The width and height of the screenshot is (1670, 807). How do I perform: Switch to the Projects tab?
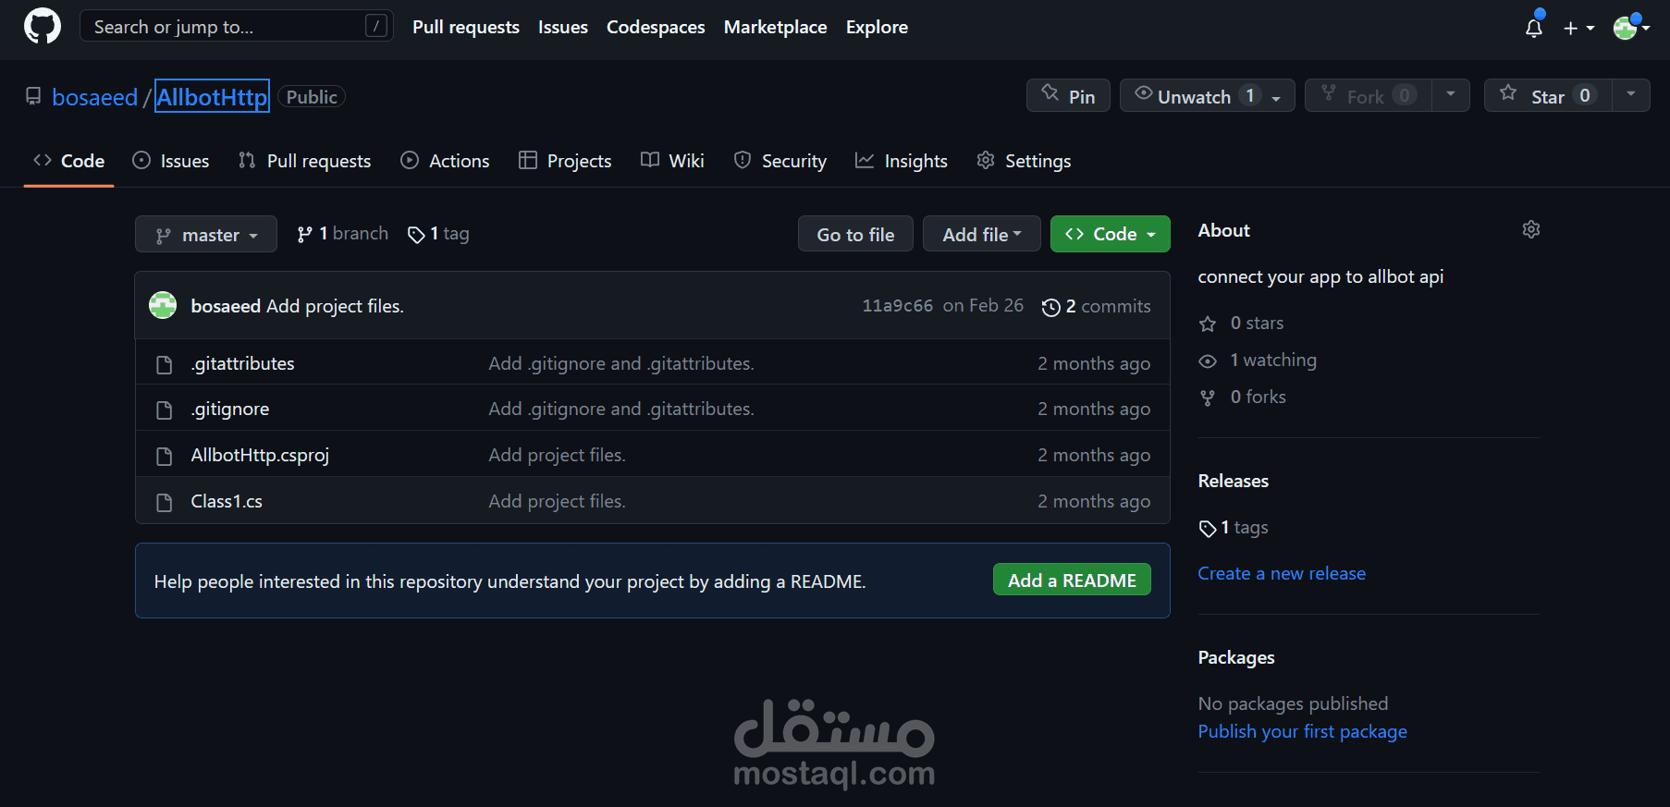click(565, 161)
